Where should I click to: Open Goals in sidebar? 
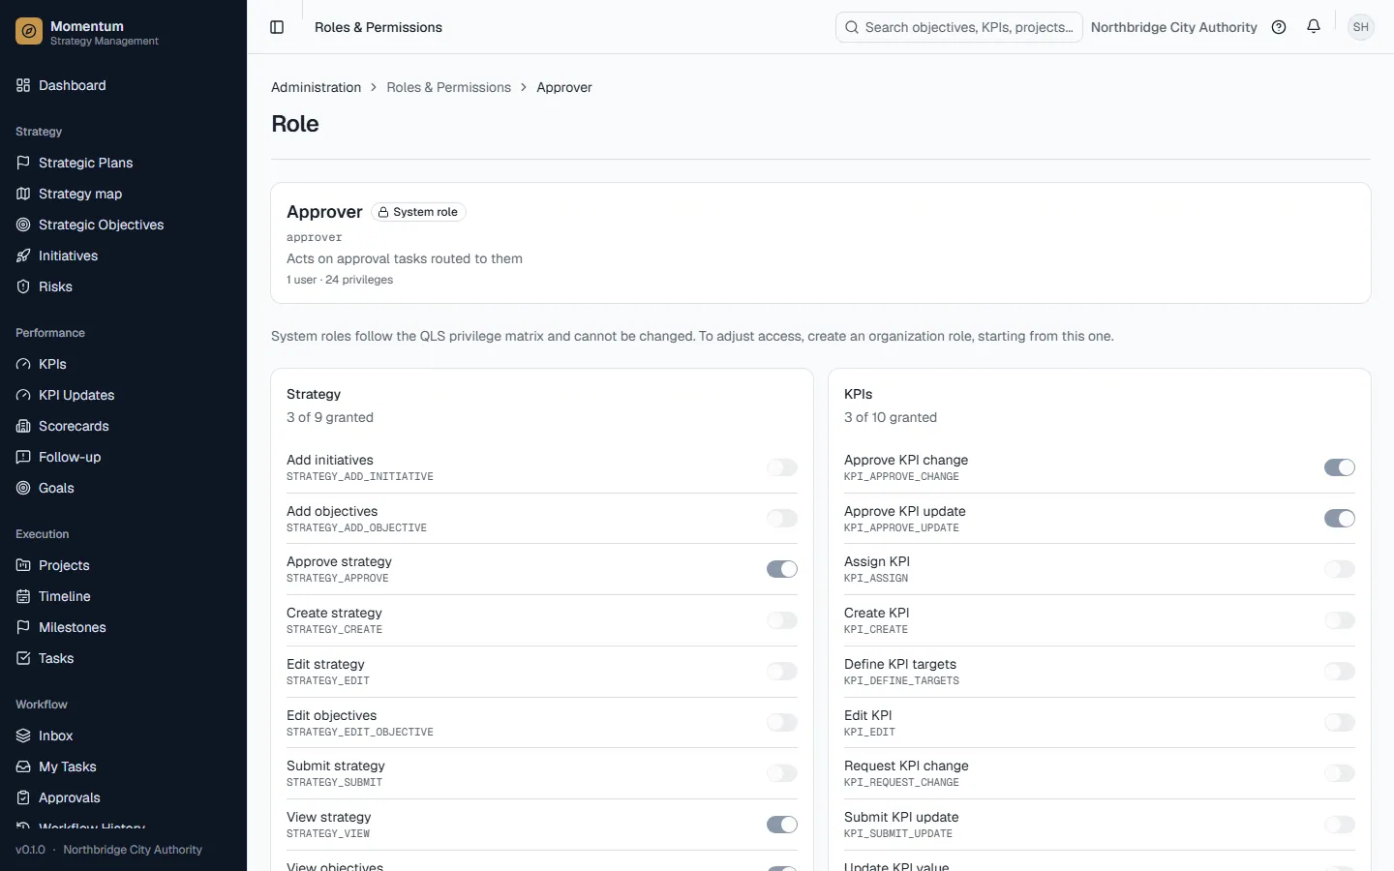point(123,488)
